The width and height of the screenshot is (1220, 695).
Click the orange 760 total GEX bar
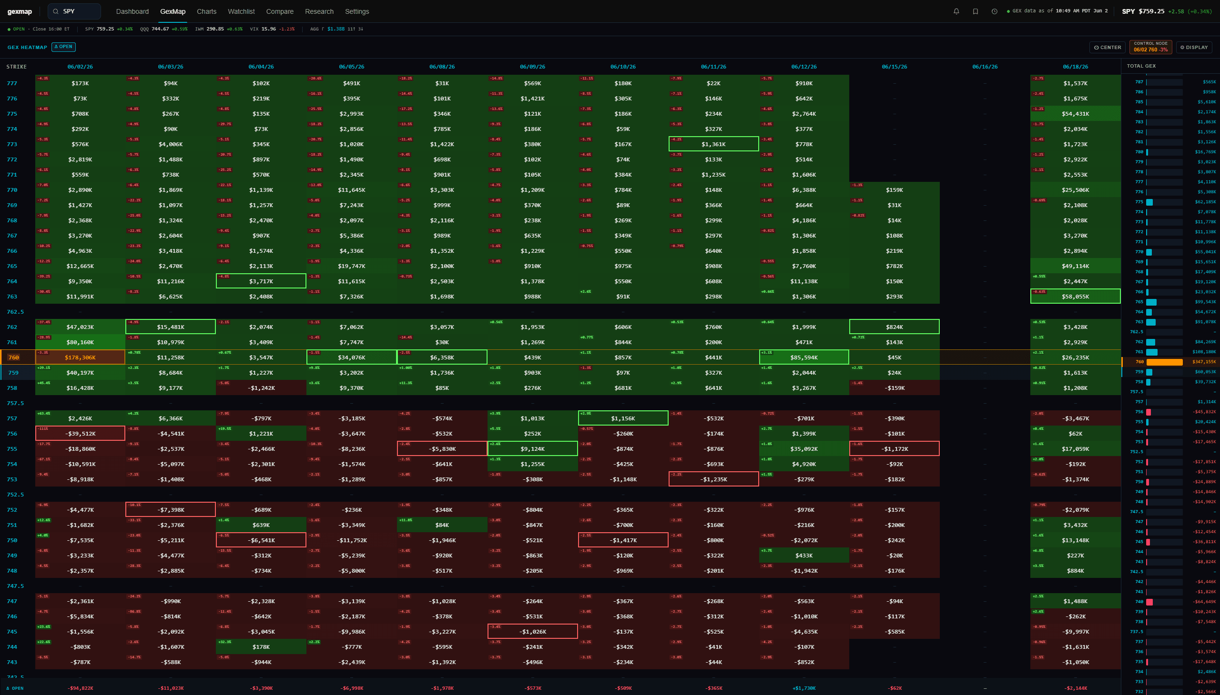tap(1165, 362)
